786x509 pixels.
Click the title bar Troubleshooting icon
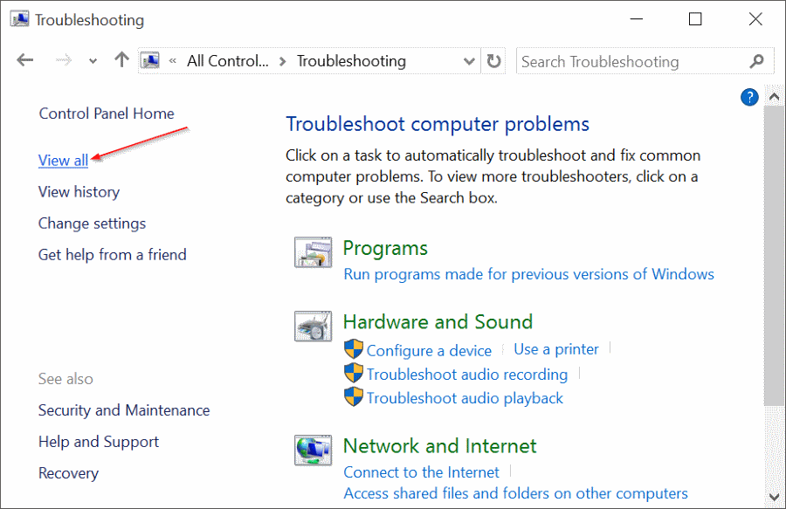[x=19, y=19]
